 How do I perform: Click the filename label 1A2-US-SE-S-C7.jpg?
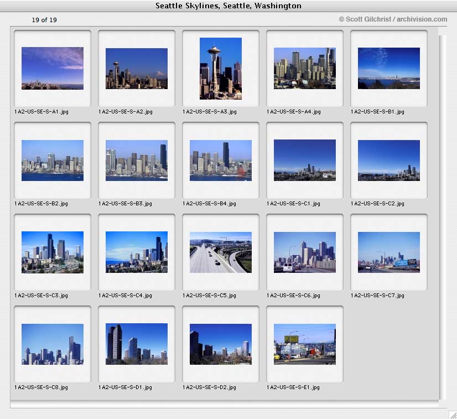[377, 296]
